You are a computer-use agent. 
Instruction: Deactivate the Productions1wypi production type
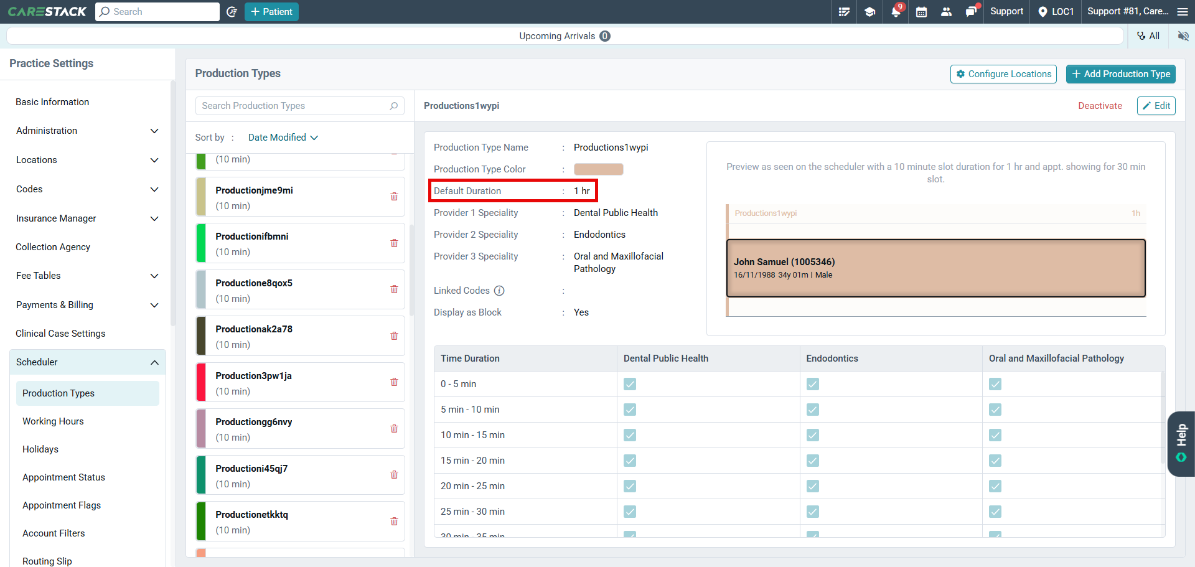[x=1100, y=106]
